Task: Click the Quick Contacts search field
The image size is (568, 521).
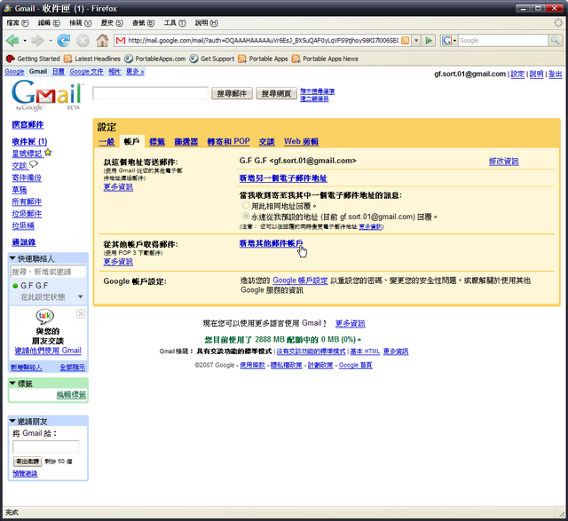Action: pyautogui.click(x=48, y=272)
